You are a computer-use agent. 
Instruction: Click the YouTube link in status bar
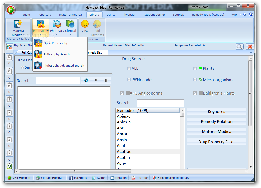140,178
